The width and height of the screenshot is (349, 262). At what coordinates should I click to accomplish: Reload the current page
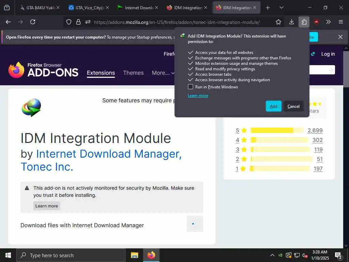pyautogui.click(x=33, y=22)
